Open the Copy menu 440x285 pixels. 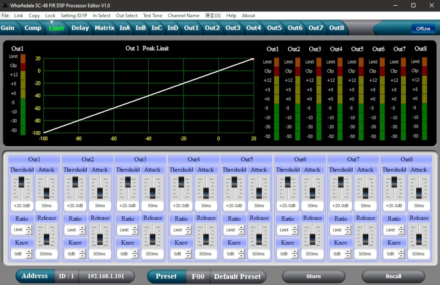(x=34, y=15)
